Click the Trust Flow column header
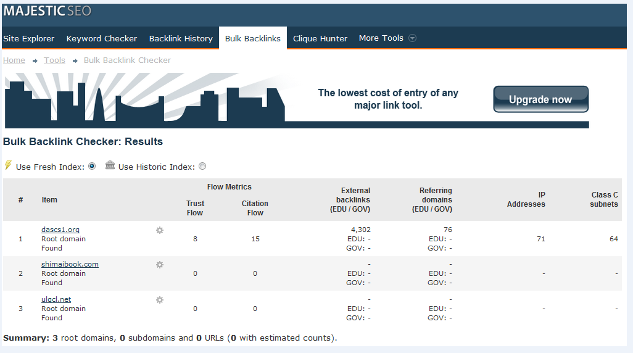This screenshot has width=633, height=353. tap(195, 208)
